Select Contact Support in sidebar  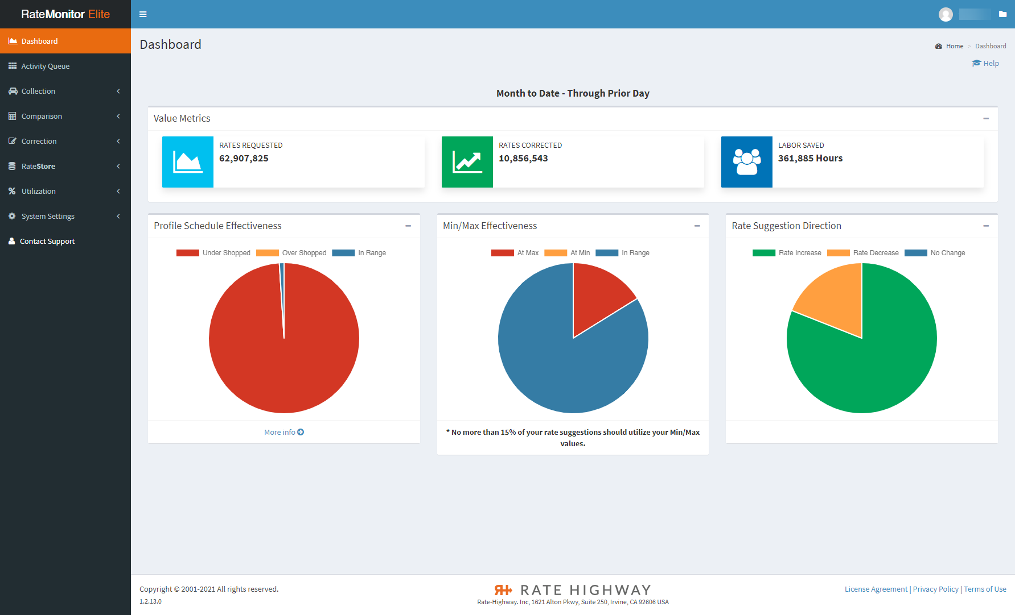click(47, 241)
